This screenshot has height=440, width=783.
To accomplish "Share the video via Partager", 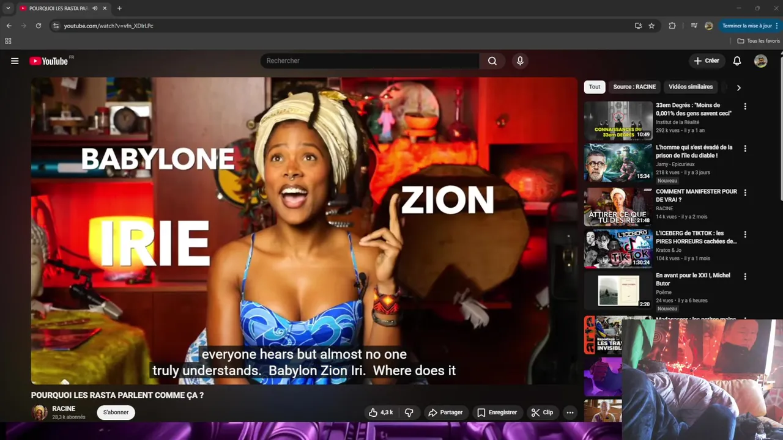I will 445,413.
